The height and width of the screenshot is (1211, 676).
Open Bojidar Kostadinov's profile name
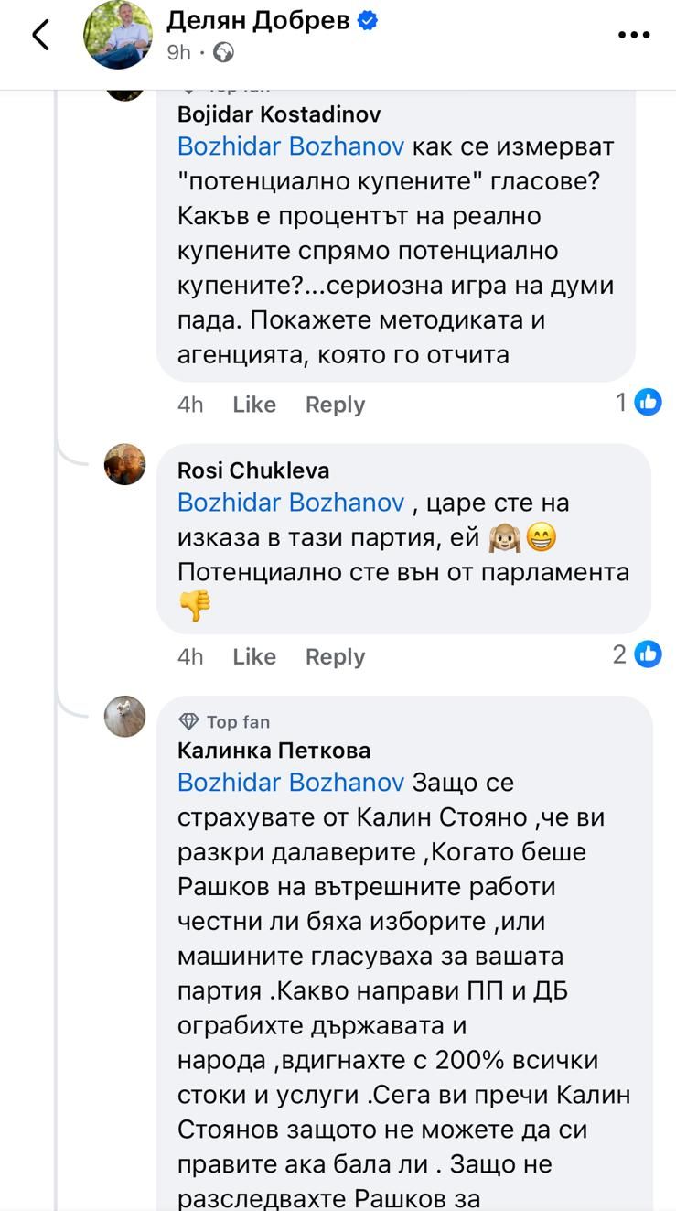279,114
